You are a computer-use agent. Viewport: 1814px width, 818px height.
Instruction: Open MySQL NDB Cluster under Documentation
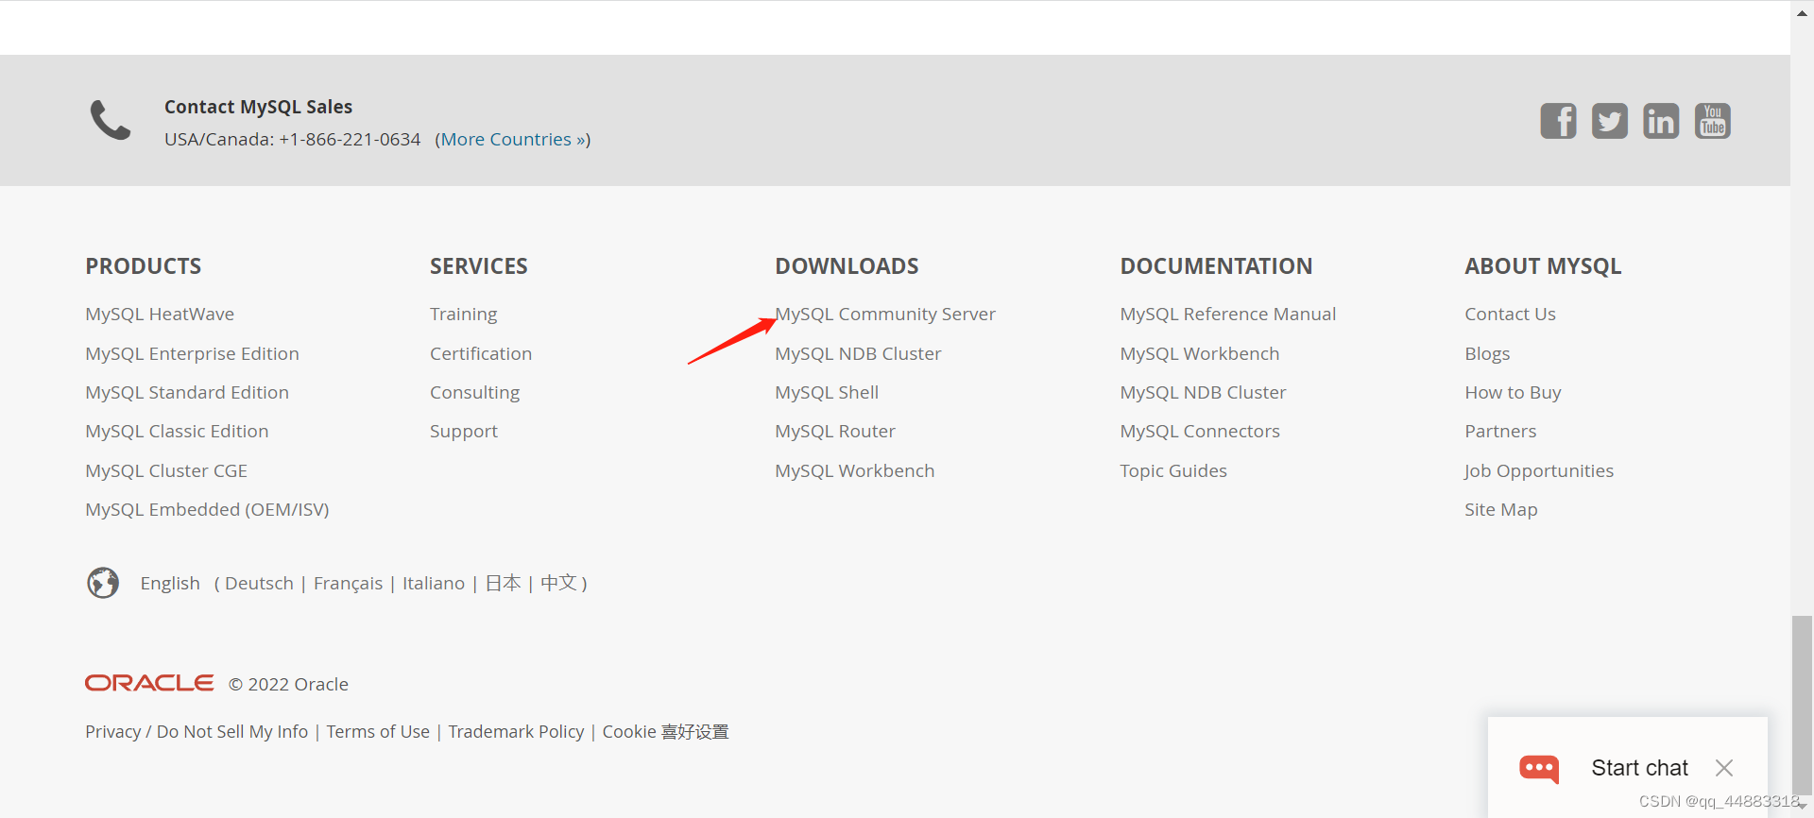tap(1203, 392)
